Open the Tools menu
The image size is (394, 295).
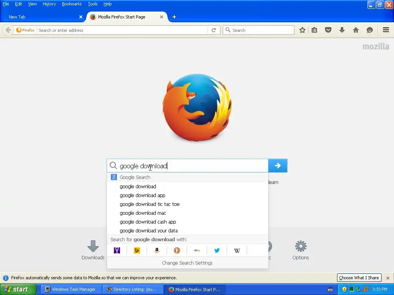[x=93, y=4]
